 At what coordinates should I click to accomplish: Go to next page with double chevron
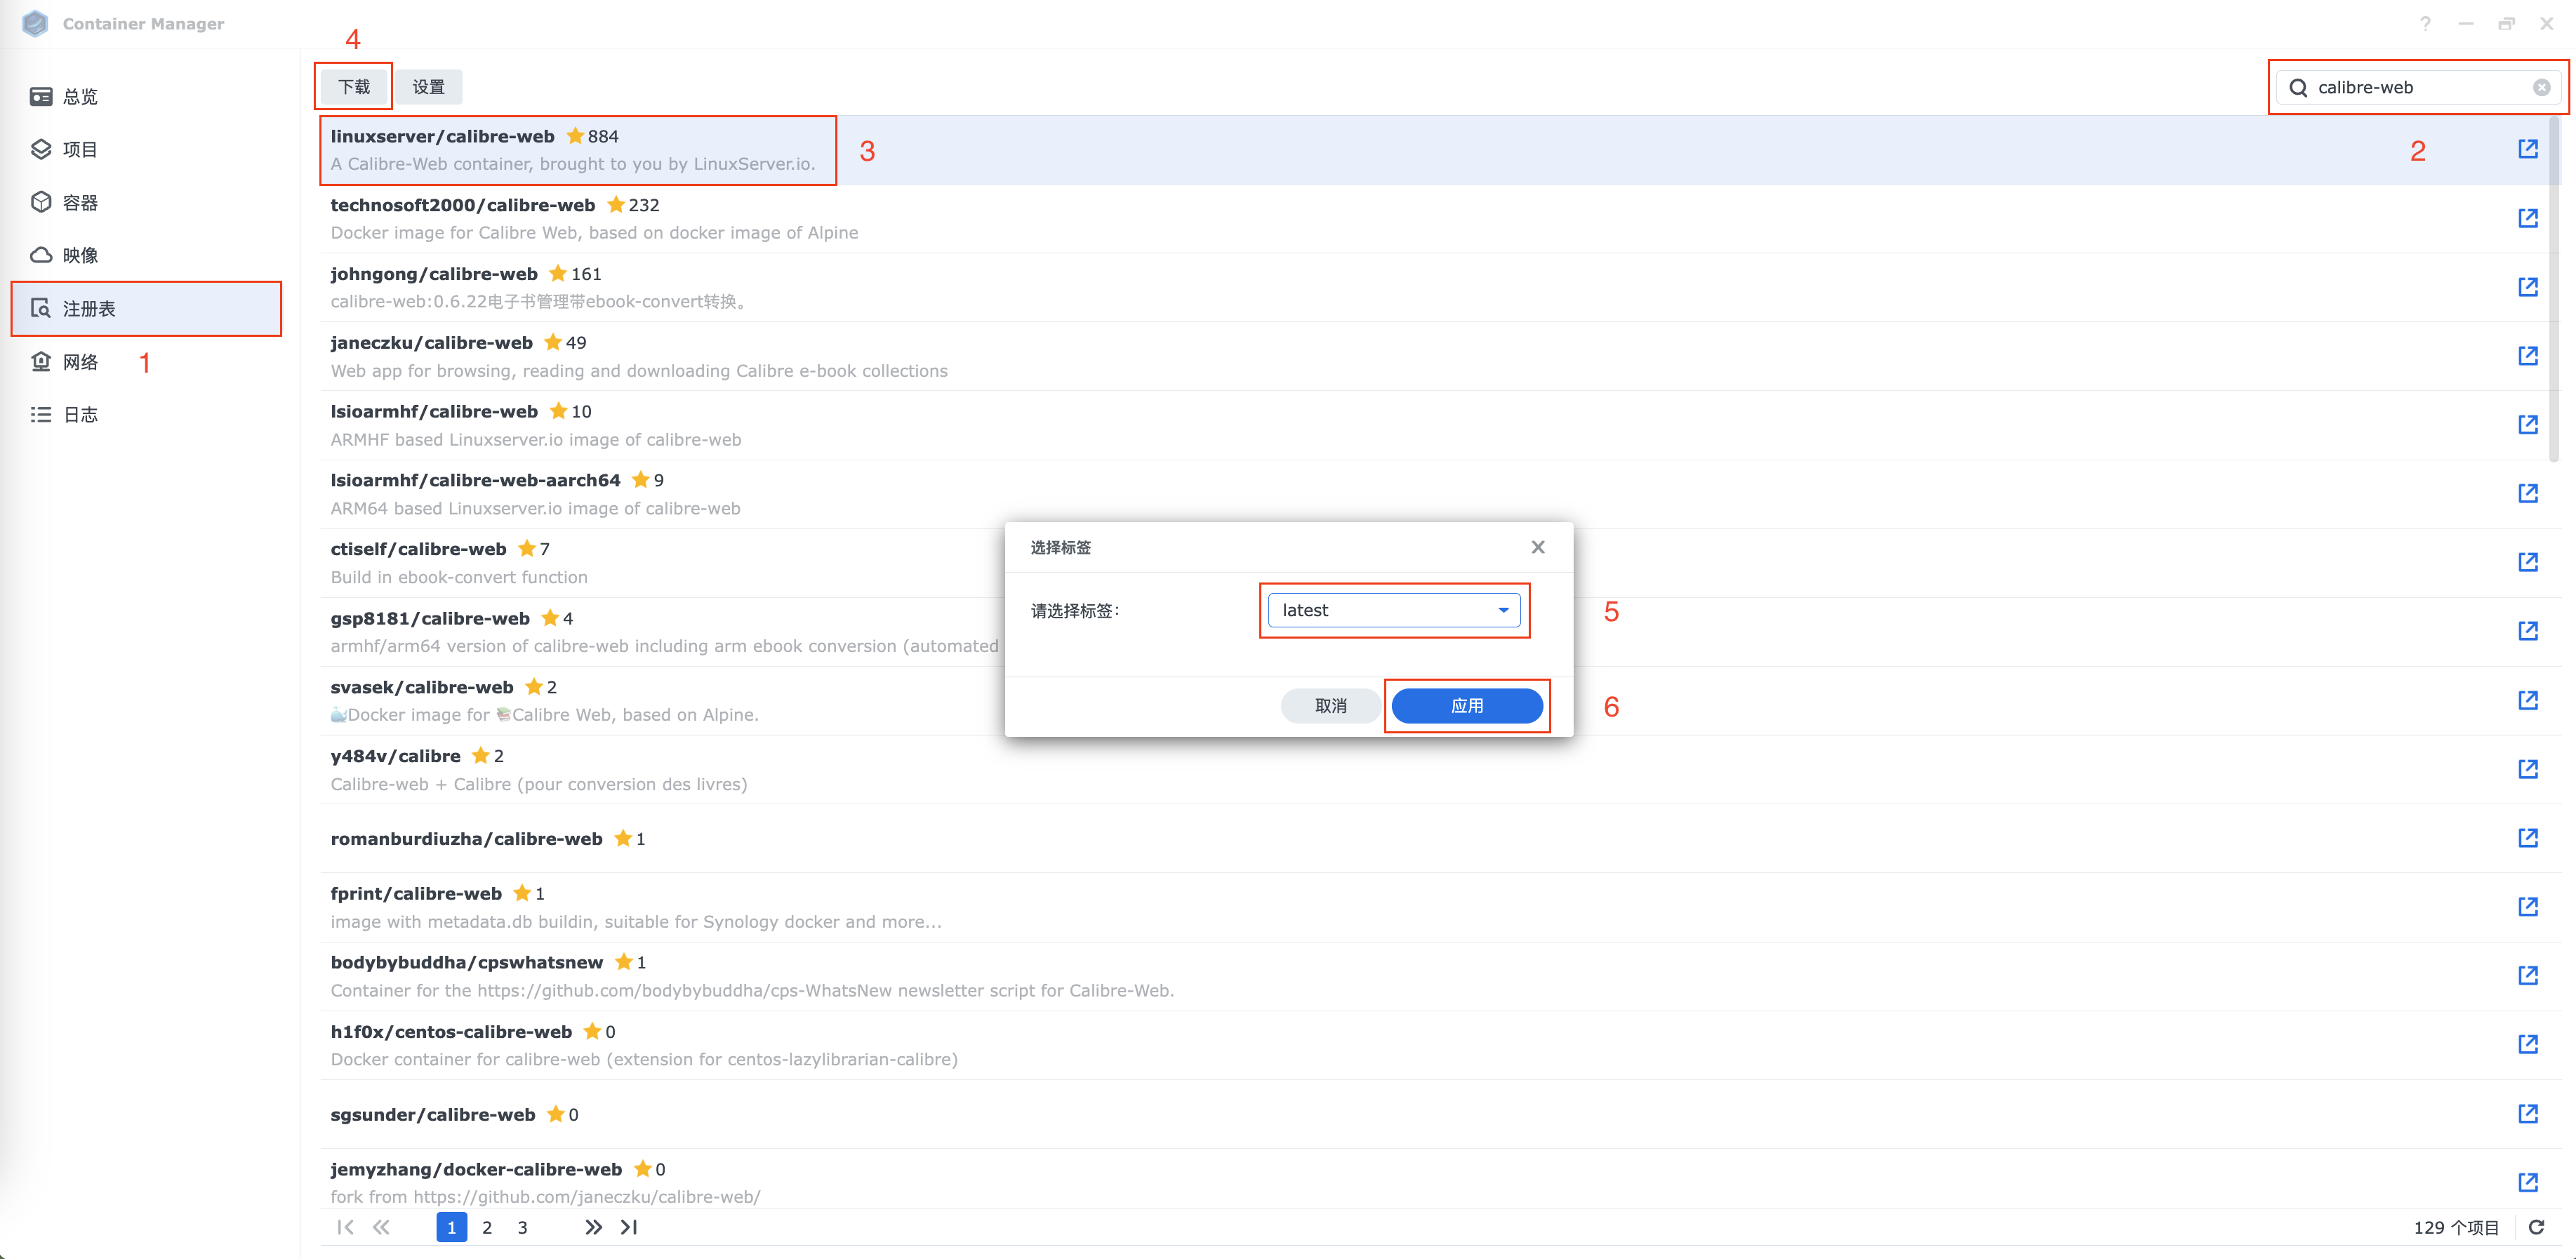tap(593, 1227)
